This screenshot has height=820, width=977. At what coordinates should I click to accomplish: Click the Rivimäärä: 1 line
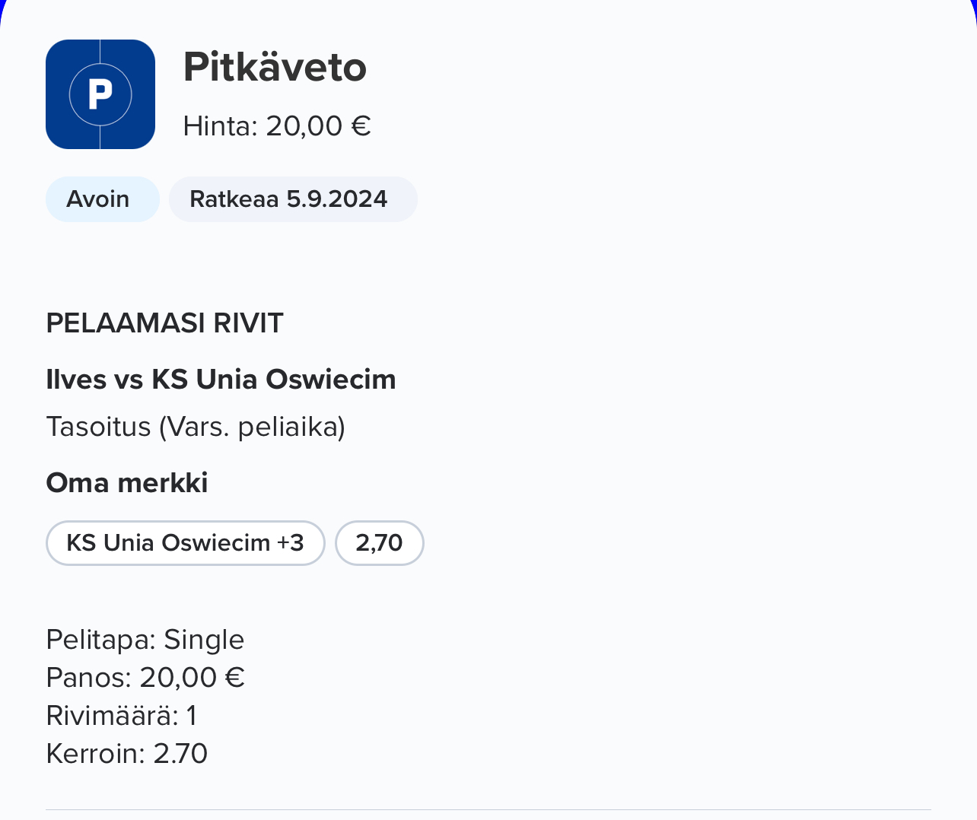pos(122,716)
